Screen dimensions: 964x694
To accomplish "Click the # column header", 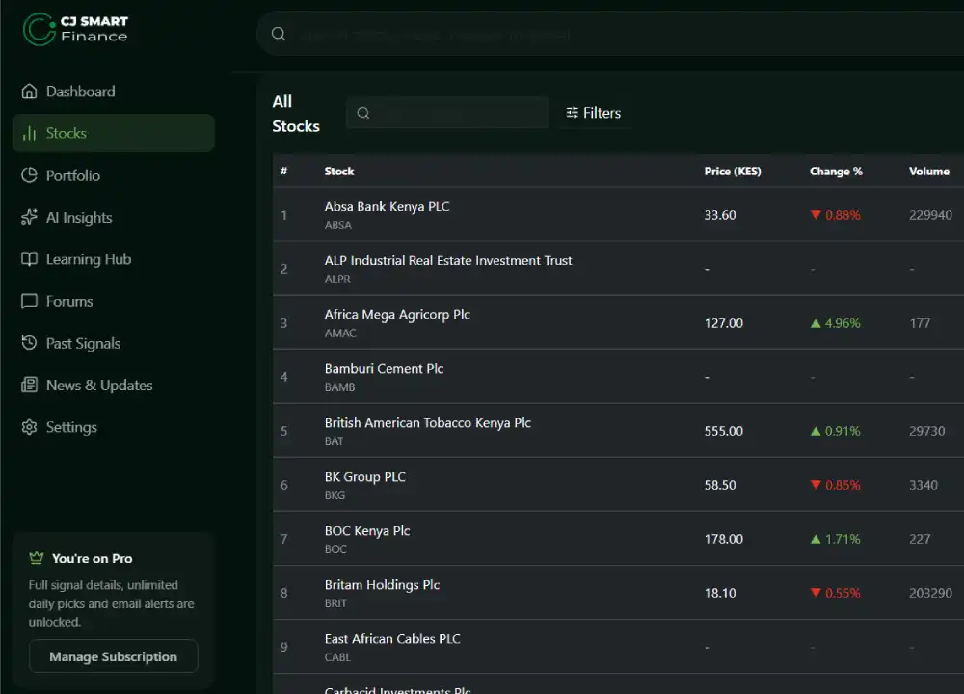I will (x=283, y=171).
